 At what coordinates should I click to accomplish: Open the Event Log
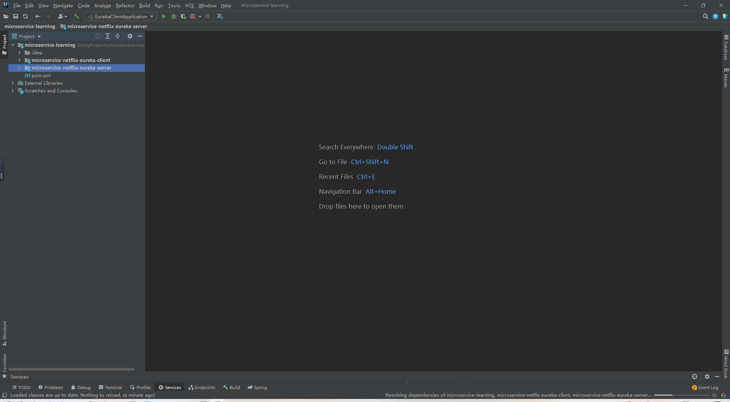[x=705, y=387]
